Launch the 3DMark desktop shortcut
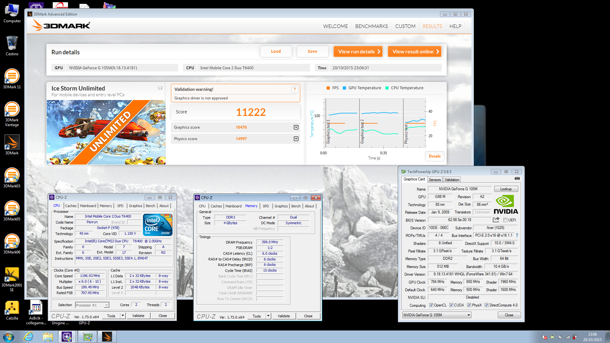 pyautogui.click(x=12, y=145)
